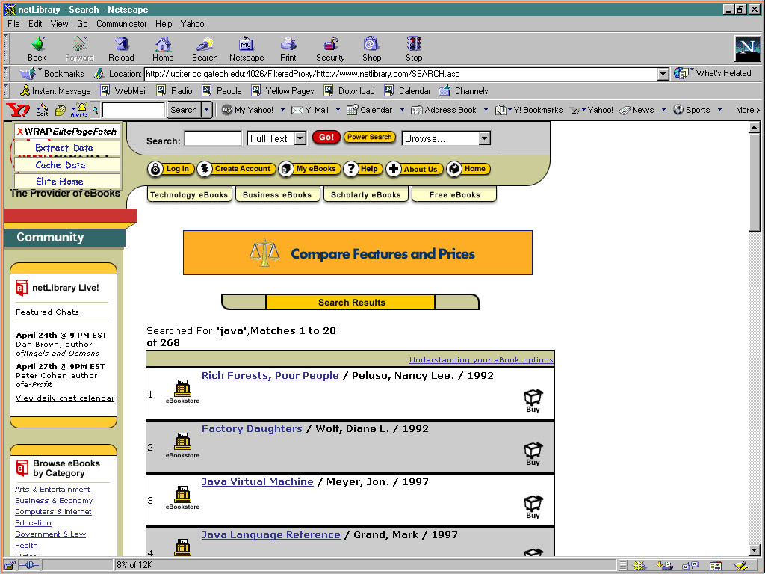Open the Browse... dropdown list
Image resolution: width=765 pixels, height=574 pixels.
[484, 138]
